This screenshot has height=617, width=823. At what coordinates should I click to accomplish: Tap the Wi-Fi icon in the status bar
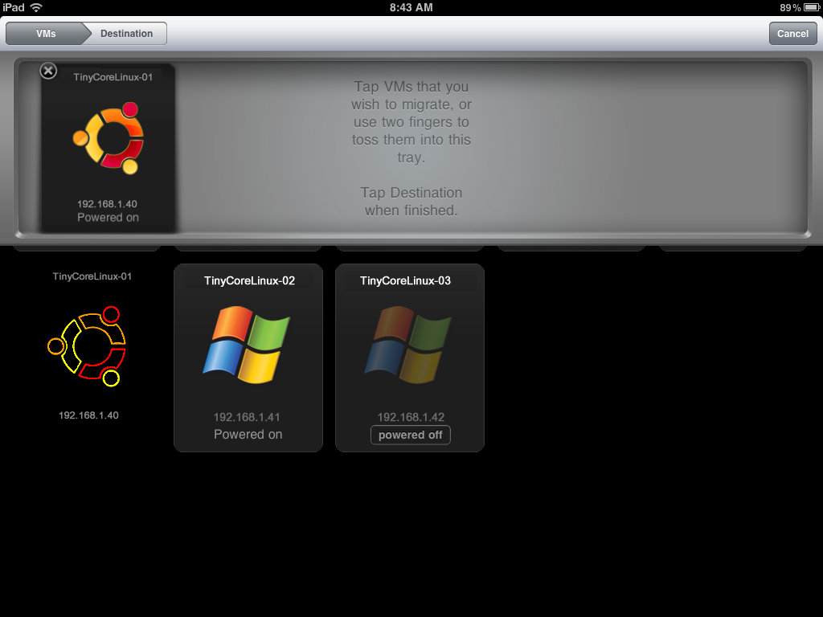[x=36, y=7]
